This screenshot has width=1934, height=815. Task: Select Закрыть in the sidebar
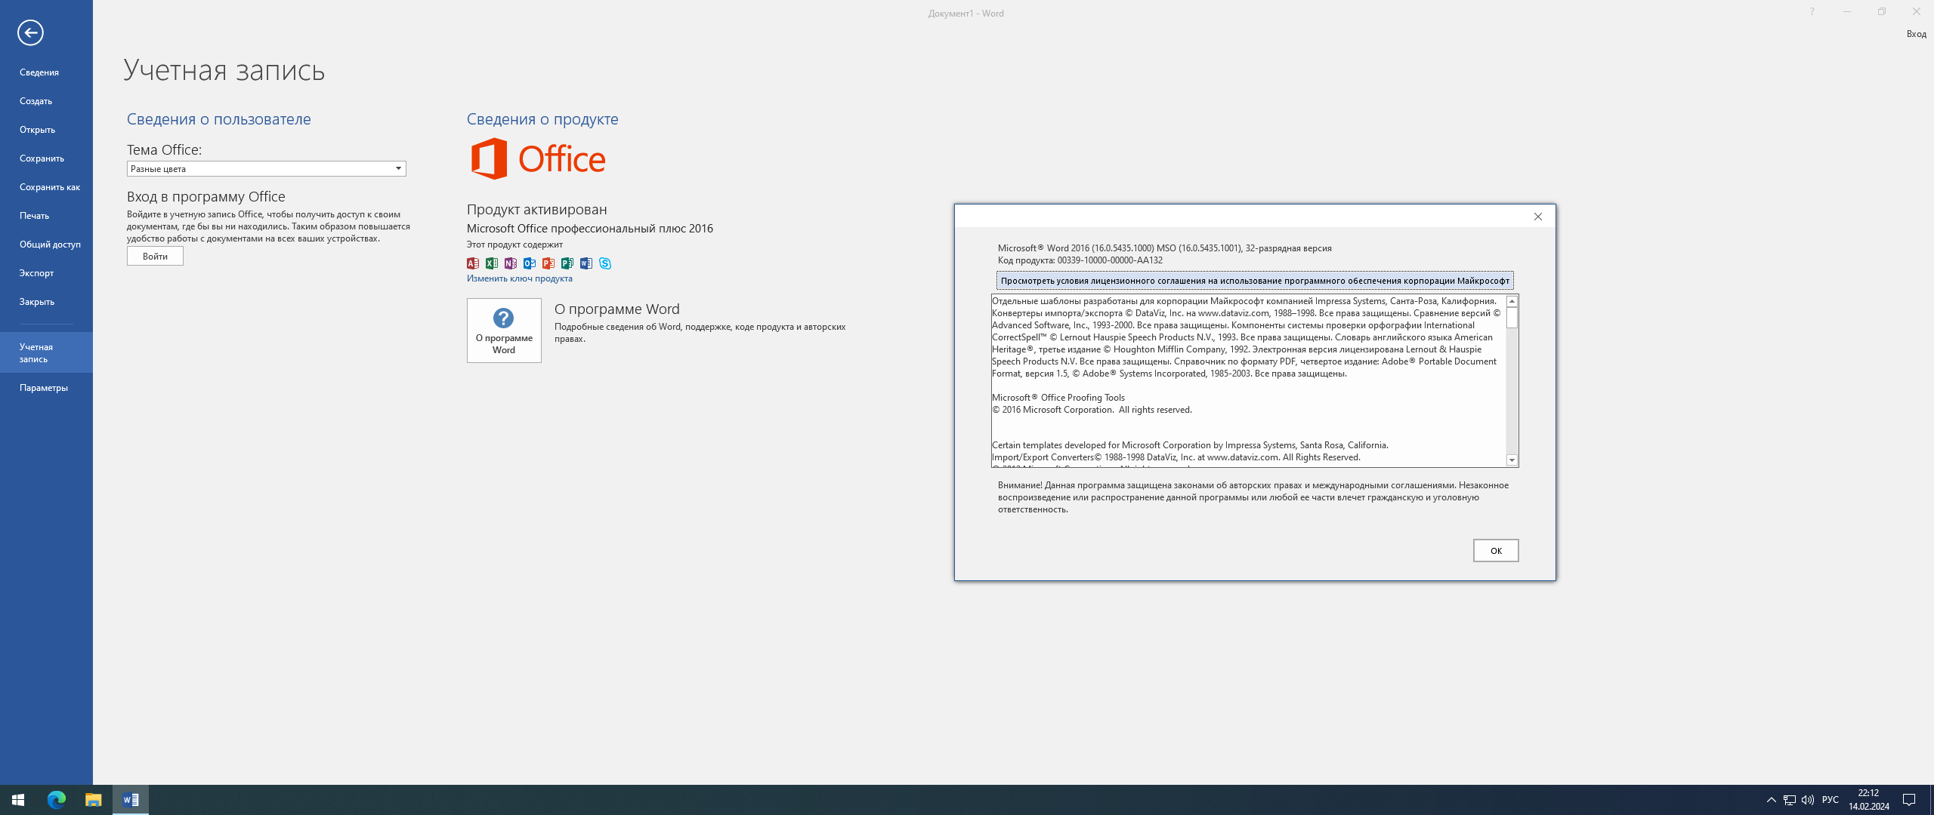click(x=37, y=302)
